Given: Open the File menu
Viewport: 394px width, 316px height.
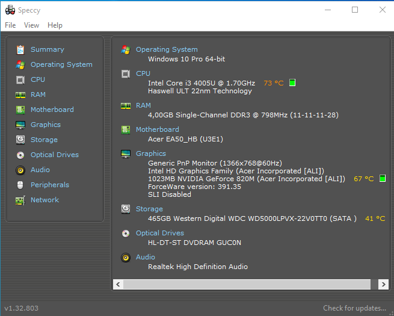Looking at the screenshot, I should tap(10, 25).
